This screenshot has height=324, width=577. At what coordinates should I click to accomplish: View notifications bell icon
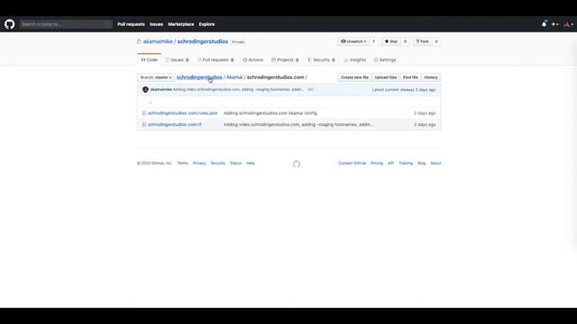[x=544, y=24]
